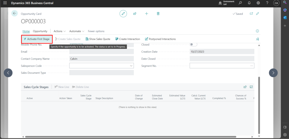Screen dimensions: 289x139
Task: Create new record with plus icon
Action: tap(146, 14)
